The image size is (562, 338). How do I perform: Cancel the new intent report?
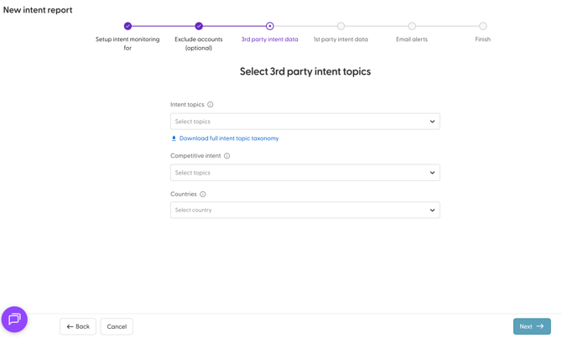[117, 326]
